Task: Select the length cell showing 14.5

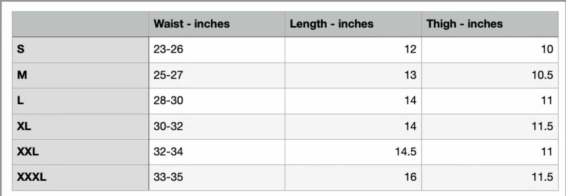Action: point(406,152)
